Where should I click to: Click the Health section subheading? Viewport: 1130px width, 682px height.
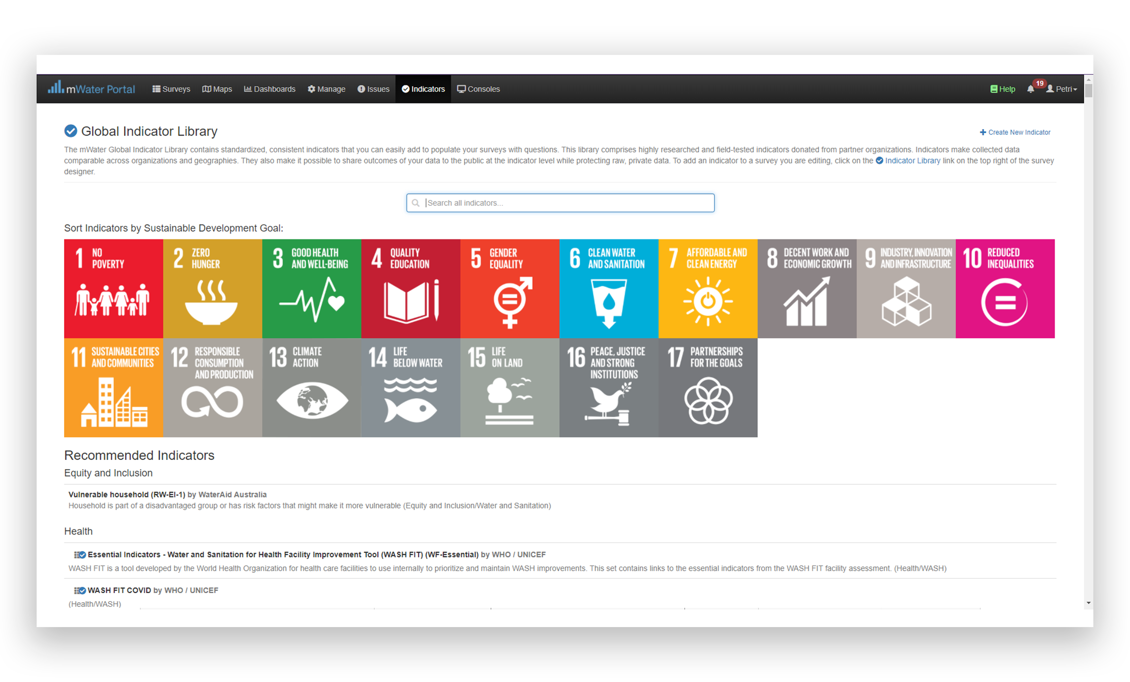(78, 532)
